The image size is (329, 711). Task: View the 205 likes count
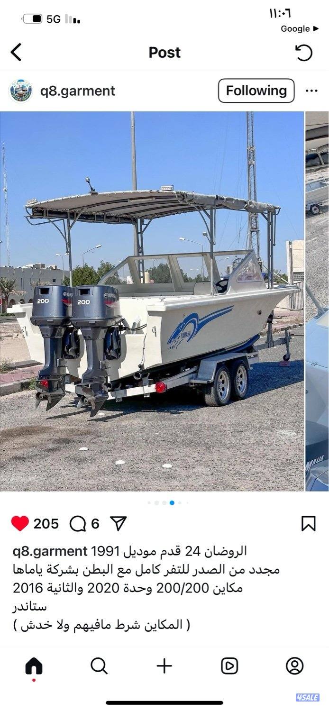pyautogui.click(x=46, y=524)
